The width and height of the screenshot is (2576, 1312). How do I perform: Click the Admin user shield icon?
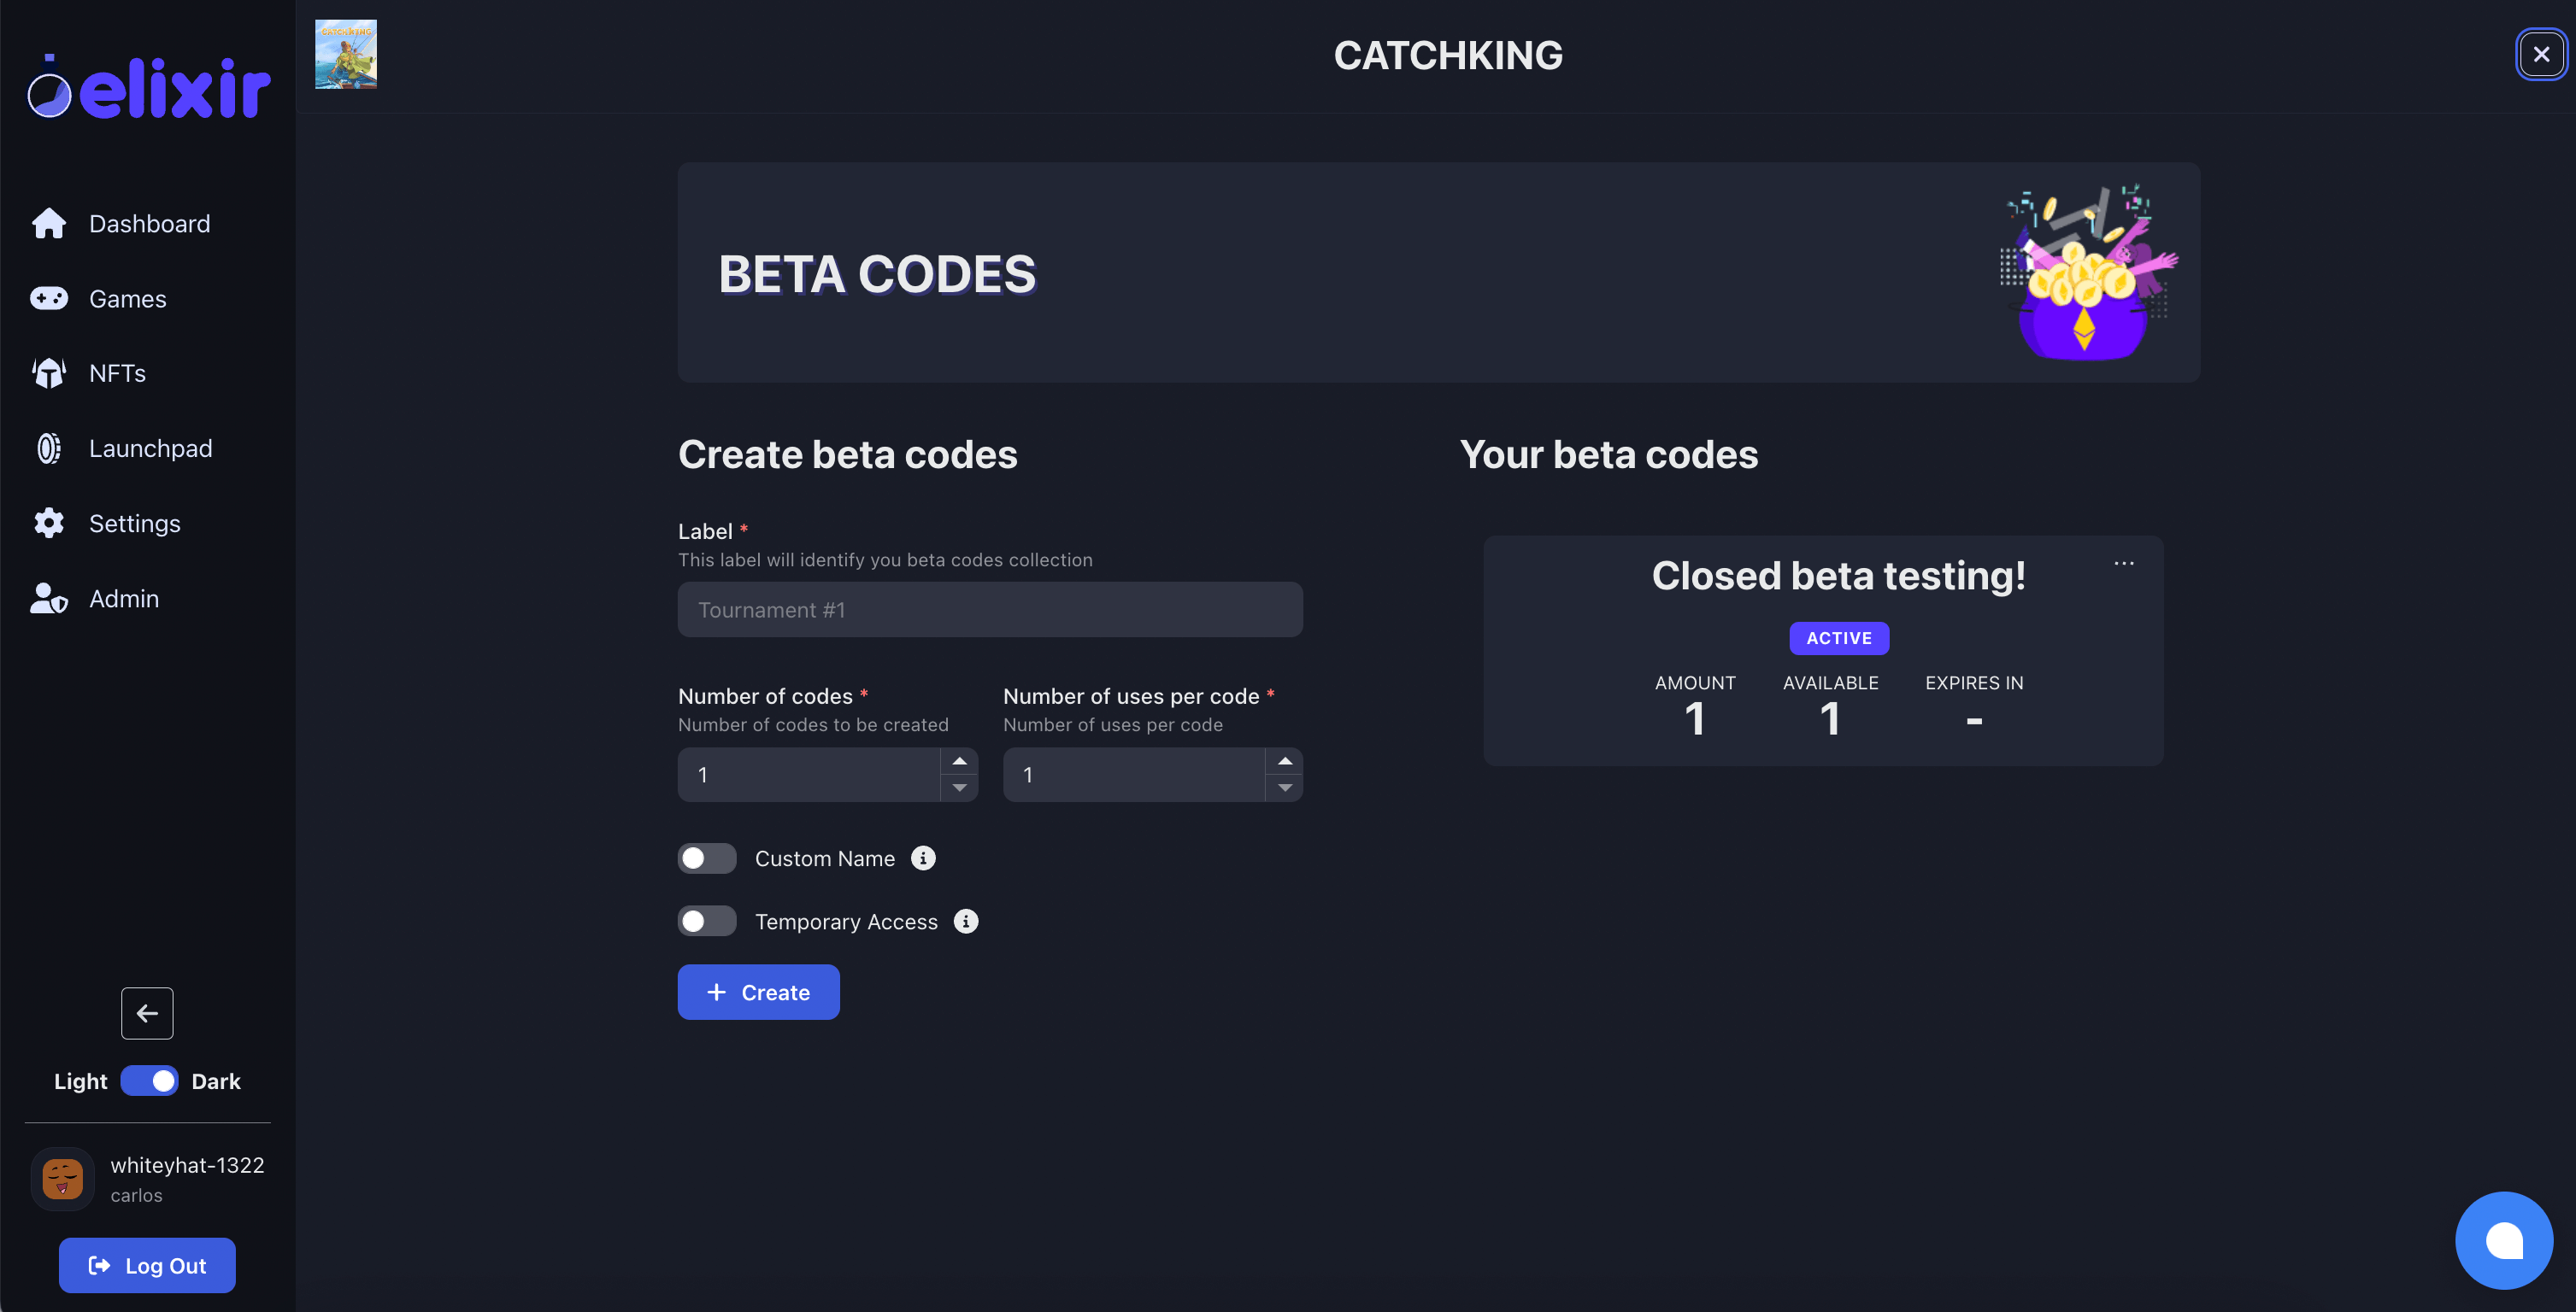(48, 599)
